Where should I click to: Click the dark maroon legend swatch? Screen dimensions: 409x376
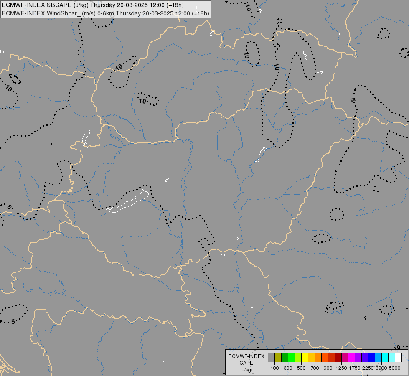pos(338,357)
